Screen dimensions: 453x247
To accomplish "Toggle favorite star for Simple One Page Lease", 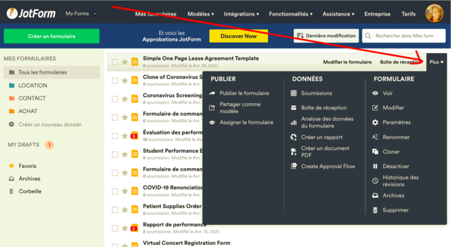I will coord(124,62).
